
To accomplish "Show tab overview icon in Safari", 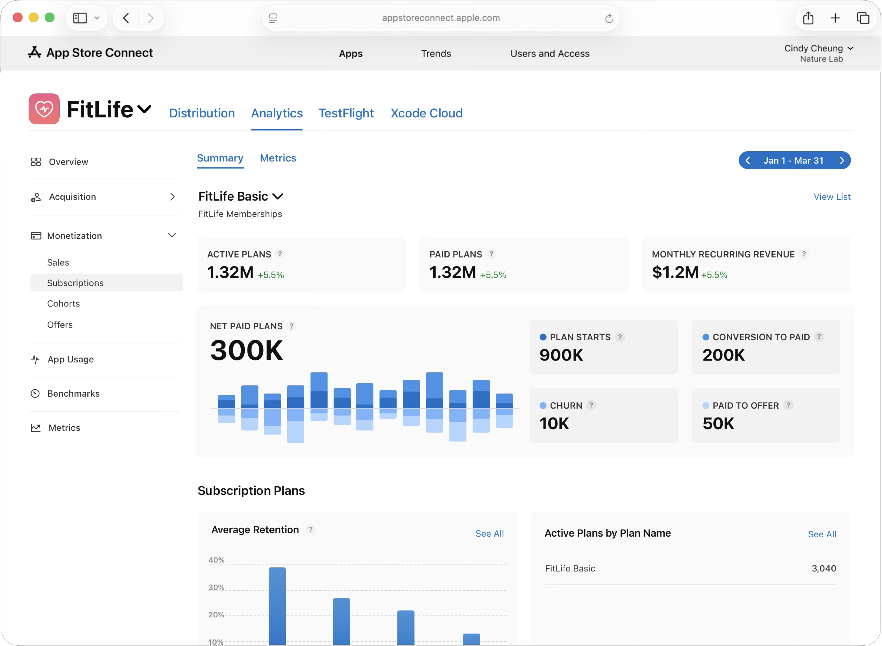I will pos(863,18).
